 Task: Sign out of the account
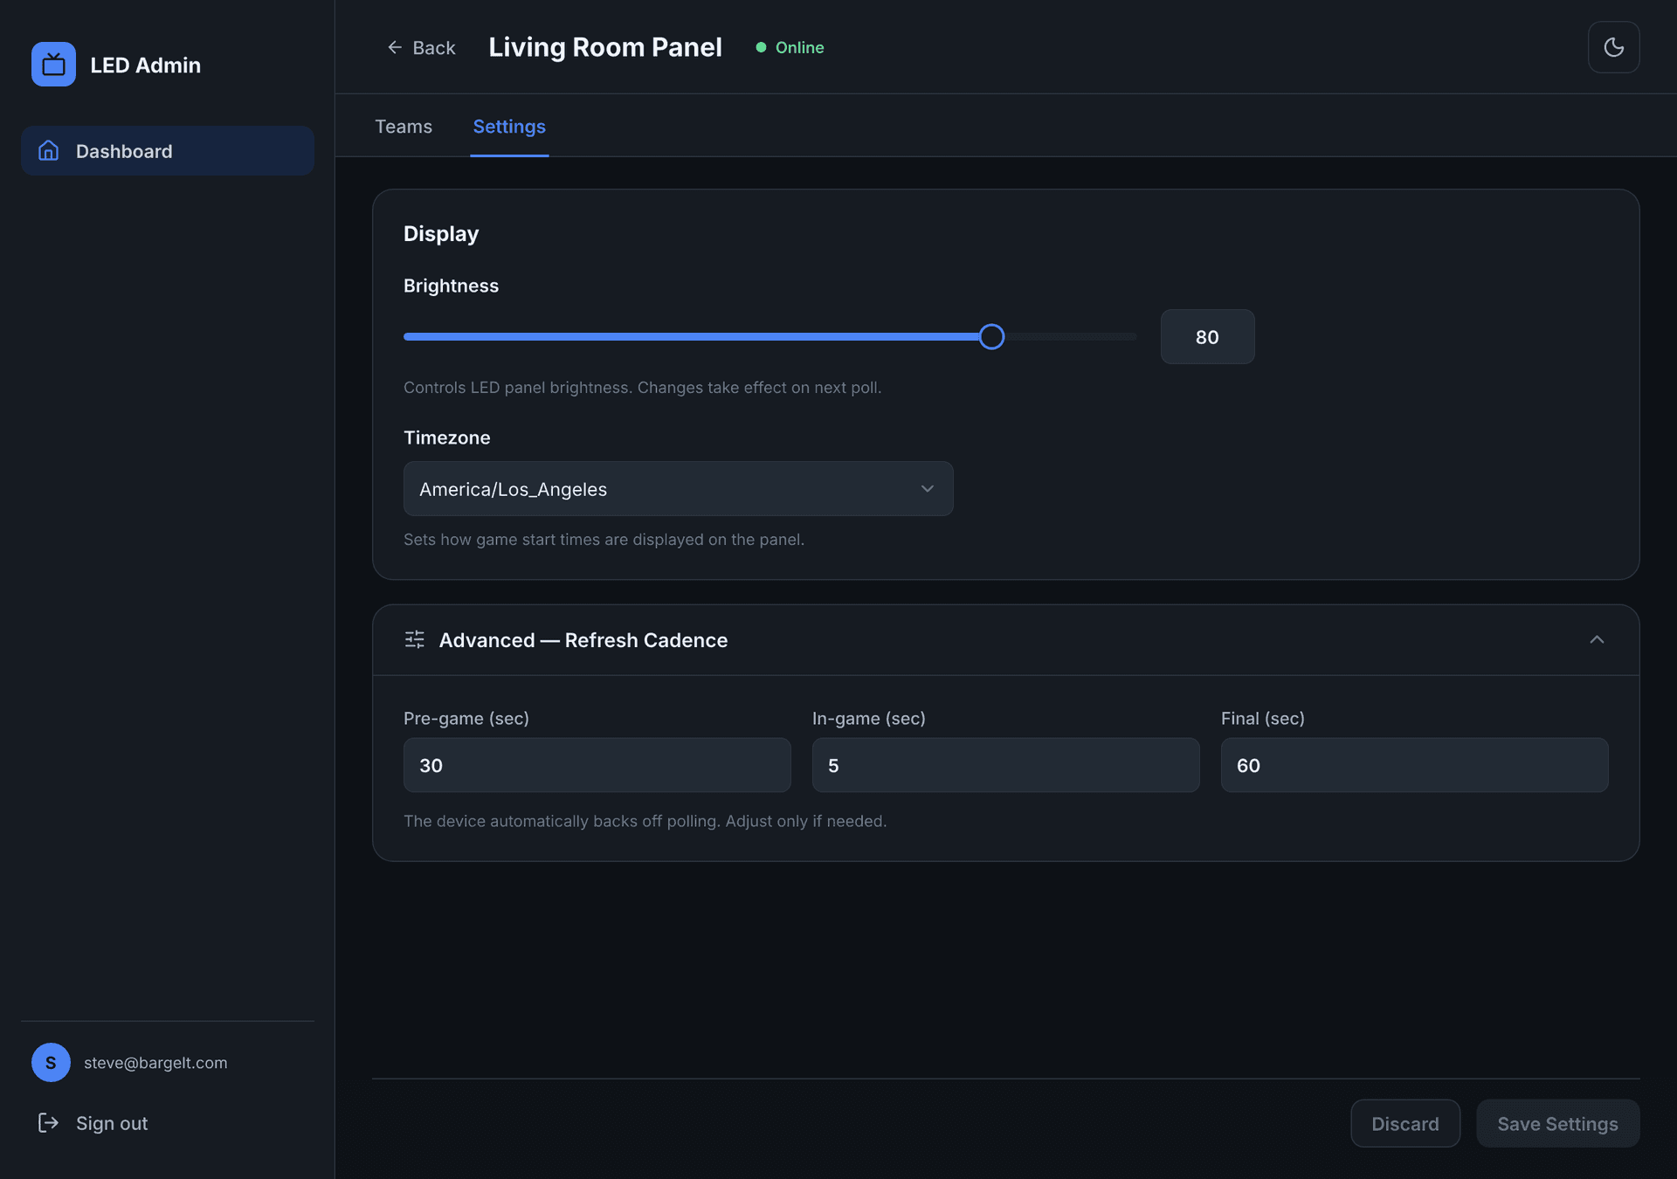[93, 1123]
